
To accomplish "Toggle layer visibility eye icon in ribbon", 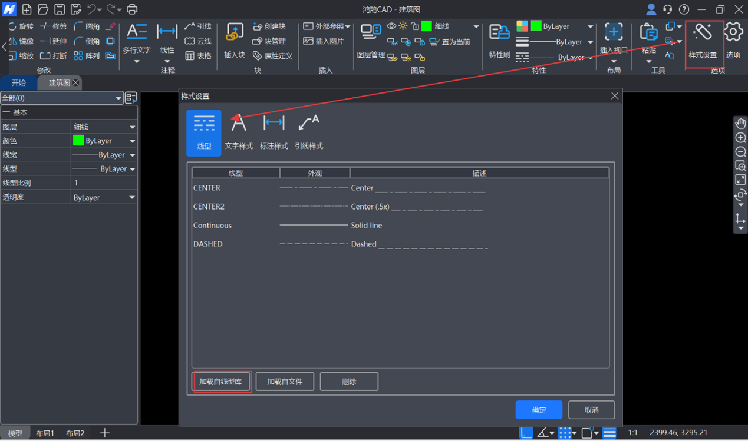I will tap(391, 26).
